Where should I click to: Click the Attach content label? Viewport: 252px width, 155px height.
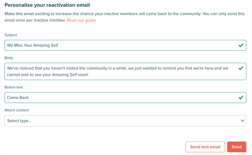pyautogui.click(x=17, y=110)
